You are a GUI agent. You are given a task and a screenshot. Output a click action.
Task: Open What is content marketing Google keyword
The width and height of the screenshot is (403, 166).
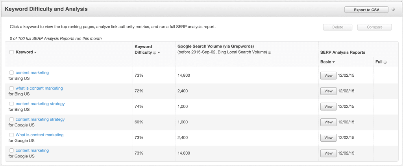click(x=40, y=135)
